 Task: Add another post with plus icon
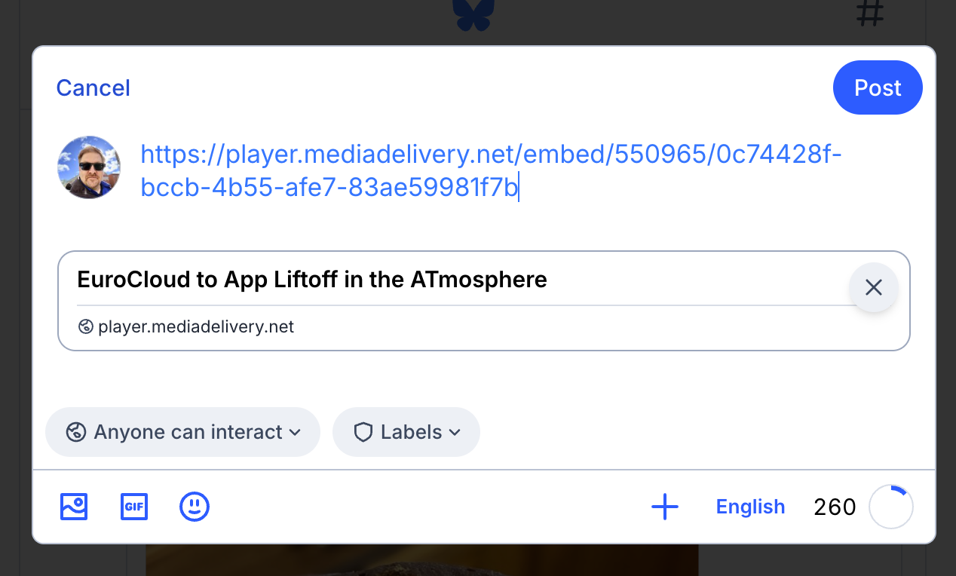[664, 507]
